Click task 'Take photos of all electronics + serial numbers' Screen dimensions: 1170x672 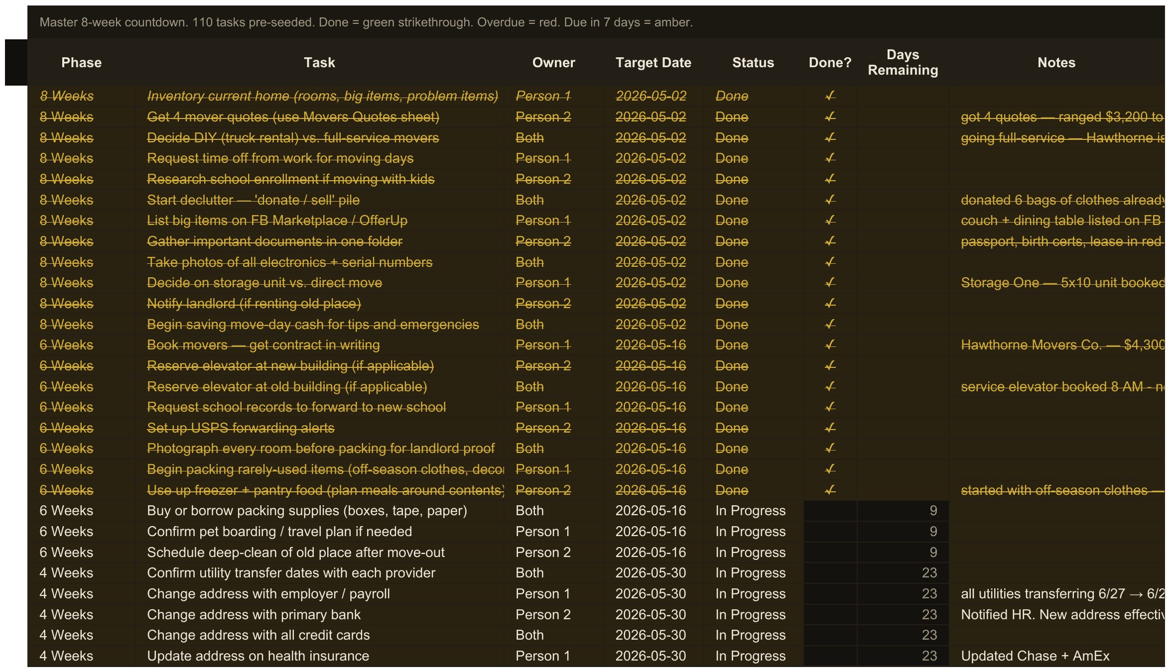coord(289,262)
